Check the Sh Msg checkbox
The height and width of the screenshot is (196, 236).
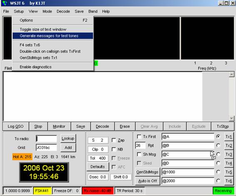pos(139,154)
